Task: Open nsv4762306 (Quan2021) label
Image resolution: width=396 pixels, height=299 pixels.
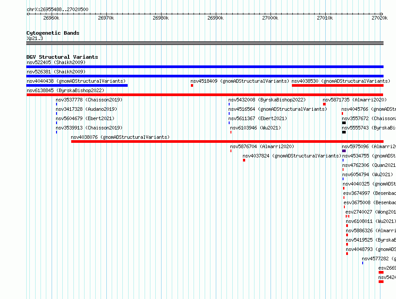Action: pos(369,165)
